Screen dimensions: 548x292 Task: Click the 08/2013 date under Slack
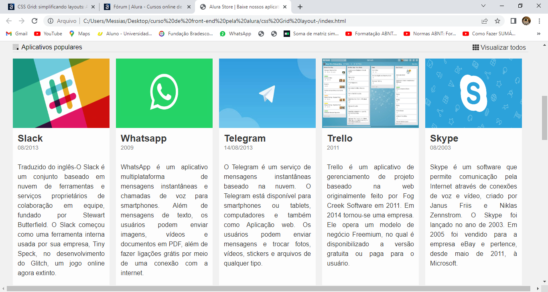28,148
